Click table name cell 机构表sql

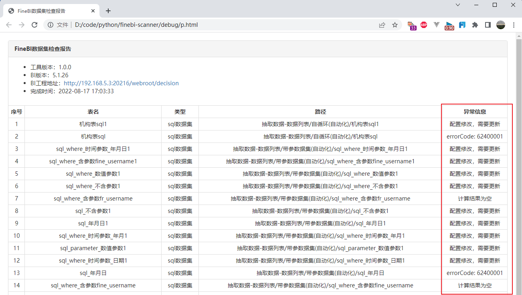[93, 136]
